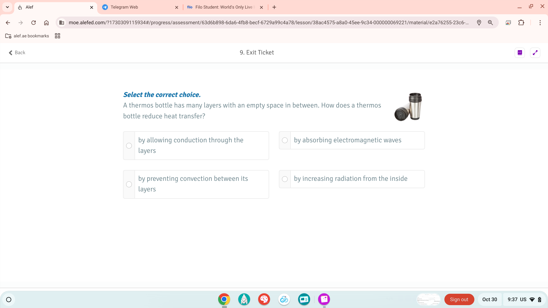Open the Chrome three-dot menu
This screenshot has height=308, width=548.
pos(540,23)
